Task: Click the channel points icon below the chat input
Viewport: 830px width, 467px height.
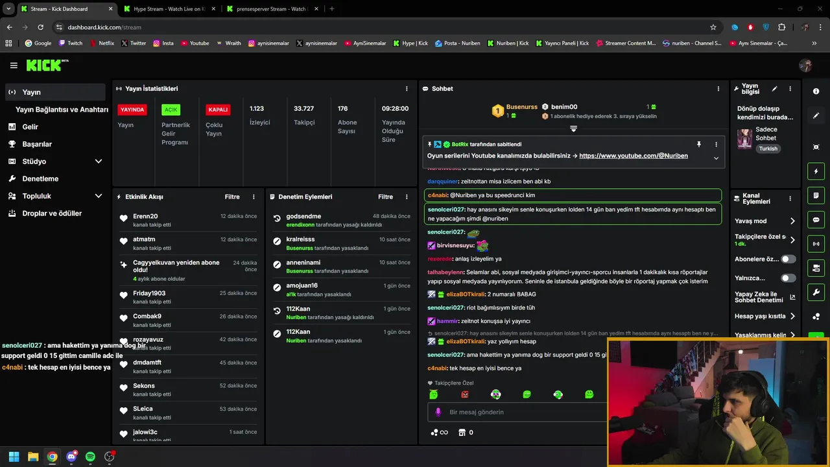Action: point(439,432)
